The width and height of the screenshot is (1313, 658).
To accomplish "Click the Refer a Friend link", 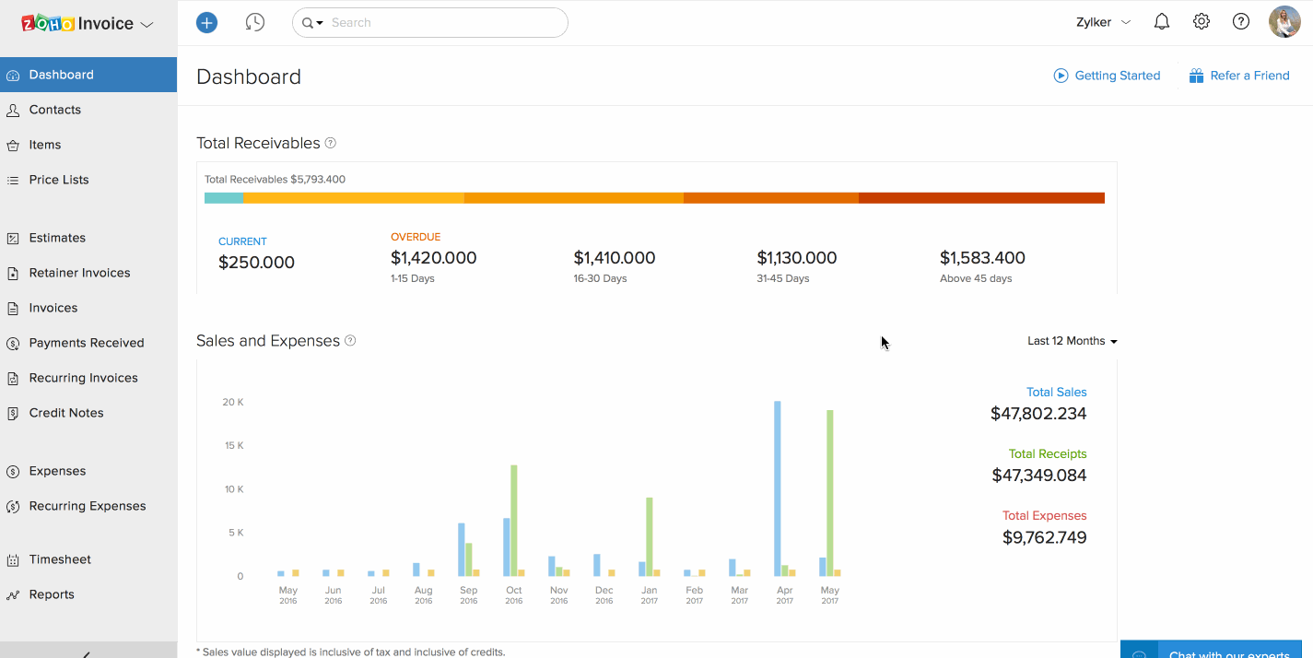I will pos(1239,76).
